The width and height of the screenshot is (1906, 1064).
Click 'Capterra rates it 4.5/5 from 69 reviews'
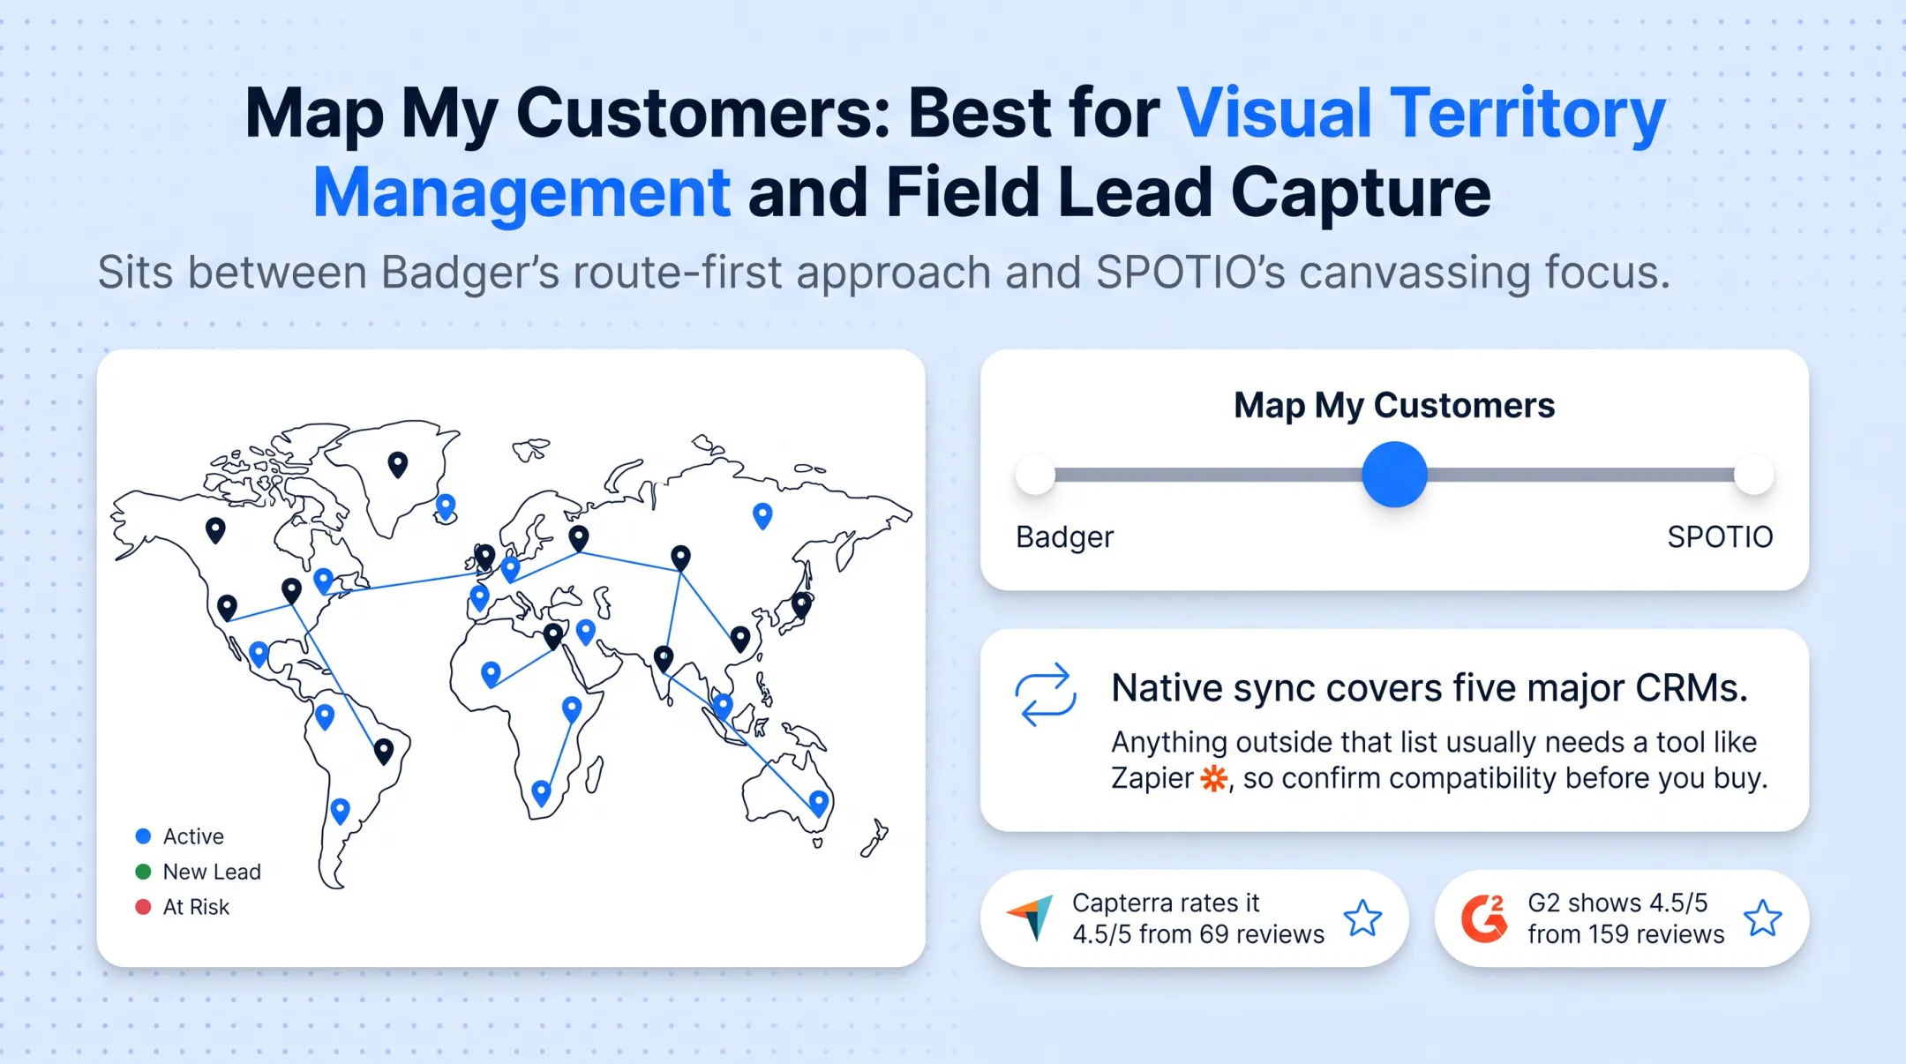click(x=1198, y=918)
